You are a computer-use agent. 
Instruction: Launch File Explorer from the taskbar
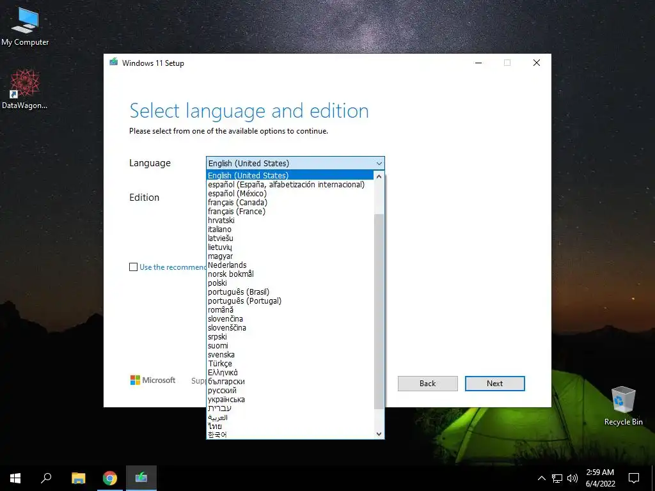click(x=78, y=478)
